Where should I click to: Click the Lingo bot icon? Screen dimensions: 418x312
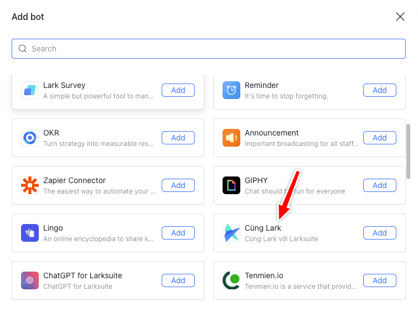pos(30,233)
